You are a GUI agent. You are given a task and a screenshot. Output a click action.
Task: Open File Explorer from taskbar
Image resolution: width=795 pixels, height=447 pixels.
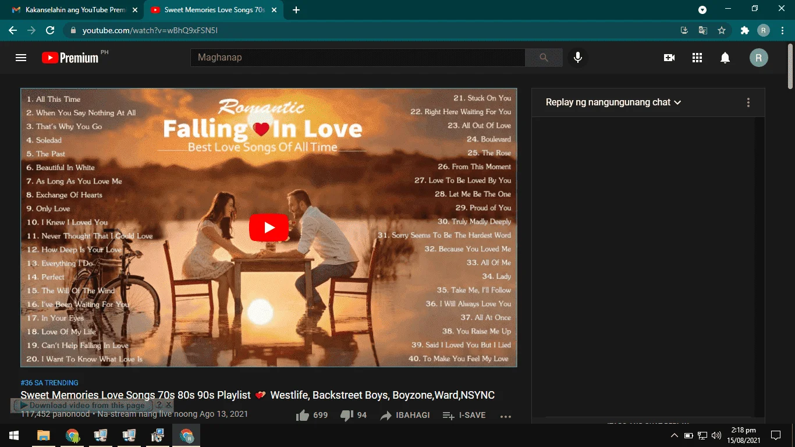point(44,435)
